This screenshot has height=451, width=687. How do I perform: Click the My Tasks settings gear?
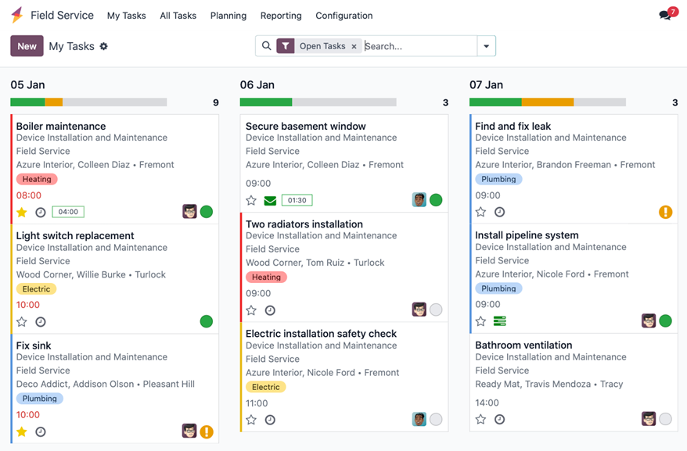tap(104, 46)
